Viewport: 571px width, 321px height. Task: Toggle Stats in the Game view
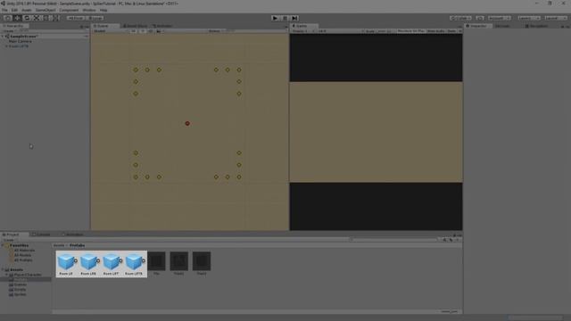tap(451, 31)
